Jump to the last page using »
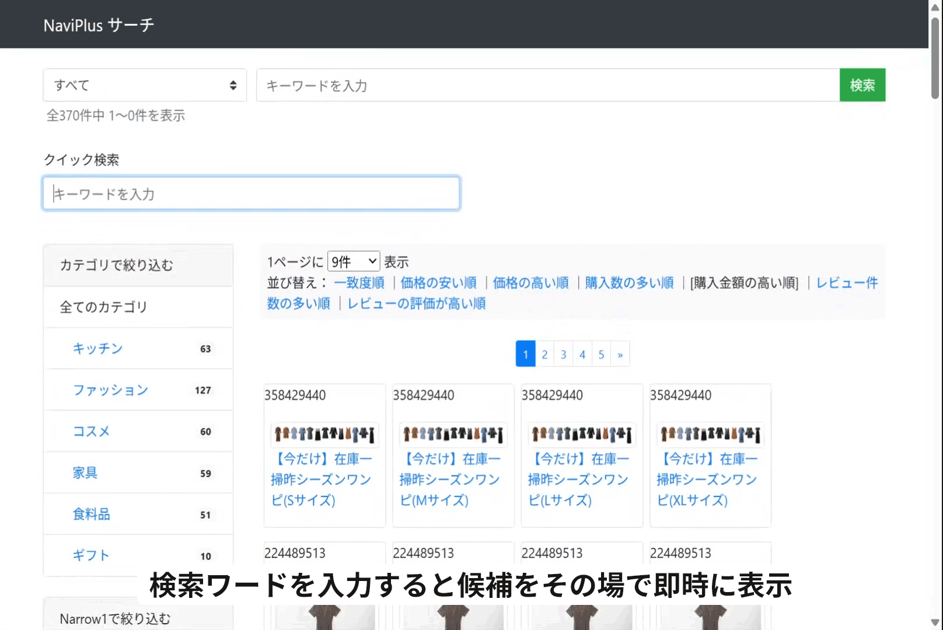This screenshot has width=943, height=630. 620,353
